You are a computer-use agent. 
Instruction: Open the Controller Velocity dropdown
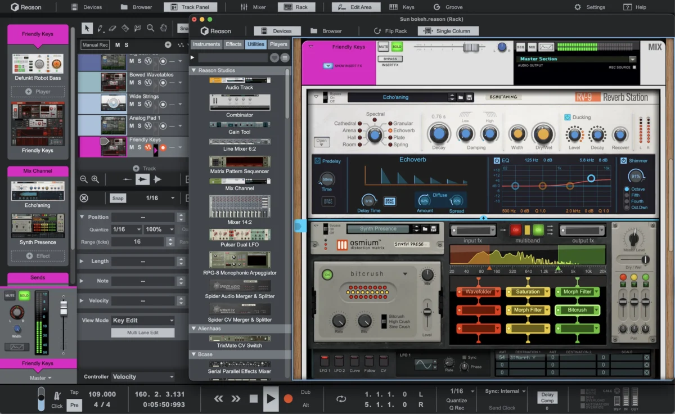point(143,377)
